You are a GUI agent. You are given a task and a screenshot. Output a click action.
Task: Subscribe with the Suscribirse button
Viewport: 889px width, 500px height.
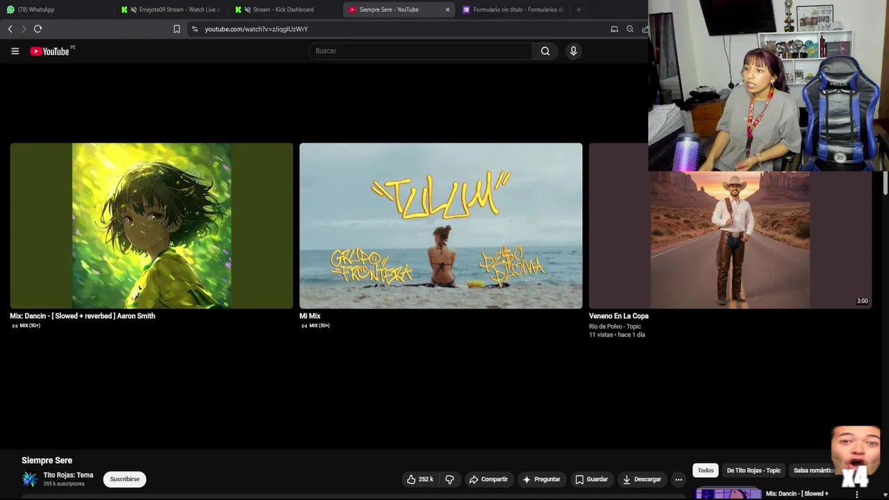[124, 479]
